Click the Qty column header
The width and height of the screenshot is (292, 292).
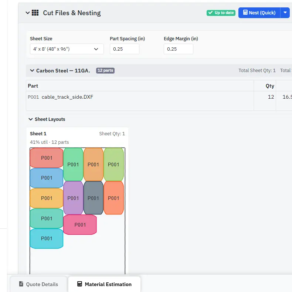(270, 86)
